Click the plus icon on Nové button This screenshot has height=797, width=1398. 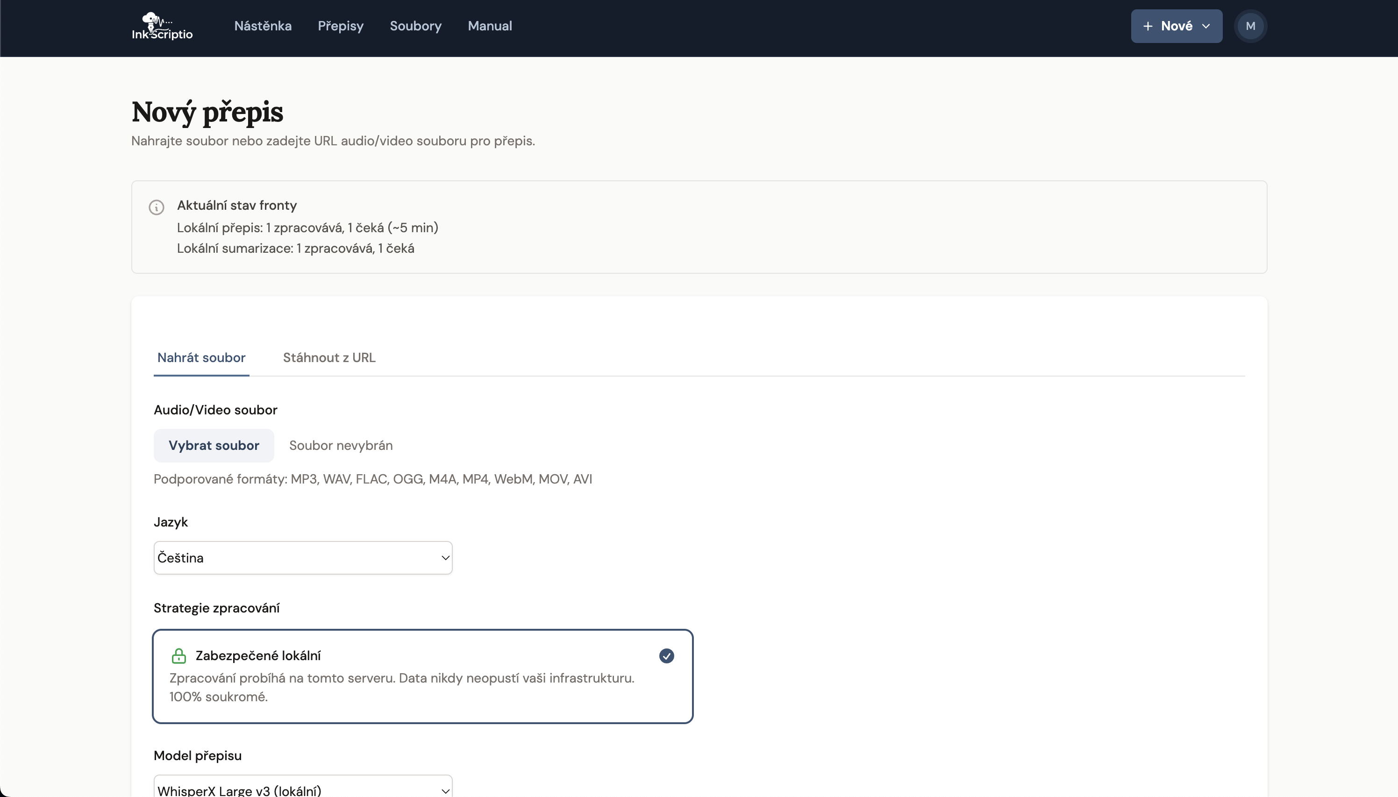[x=1148, y=26]
